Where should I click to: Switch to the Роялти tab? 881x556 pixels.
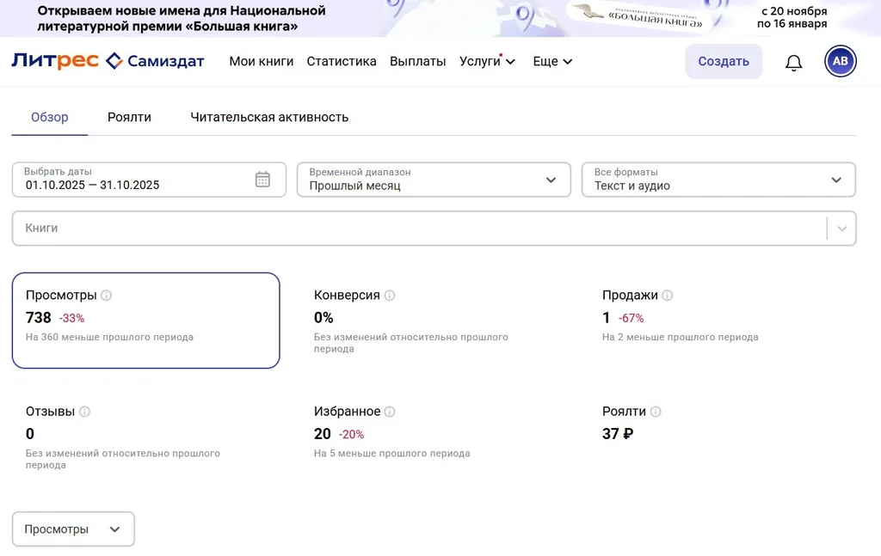point(129,117)
